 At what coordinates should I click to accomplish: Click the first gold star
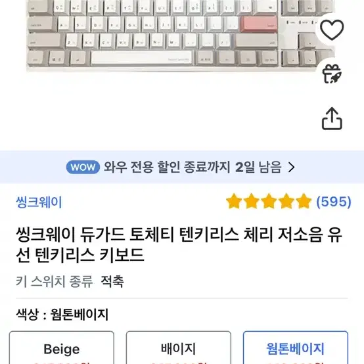[x=234, y=201]
